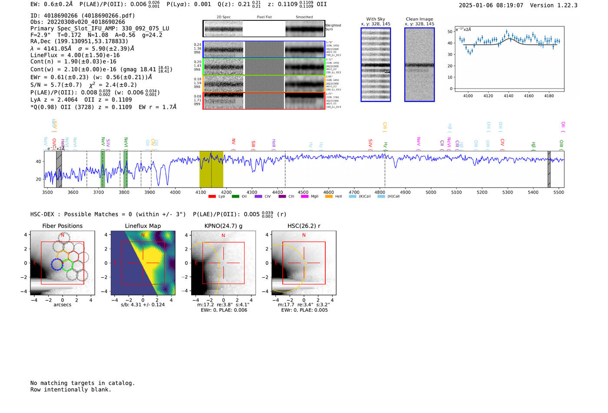Screen dimensions: 608x413
Task: Click the Obs: 20220308v020_4018690266 line
Action: (78, 22)
